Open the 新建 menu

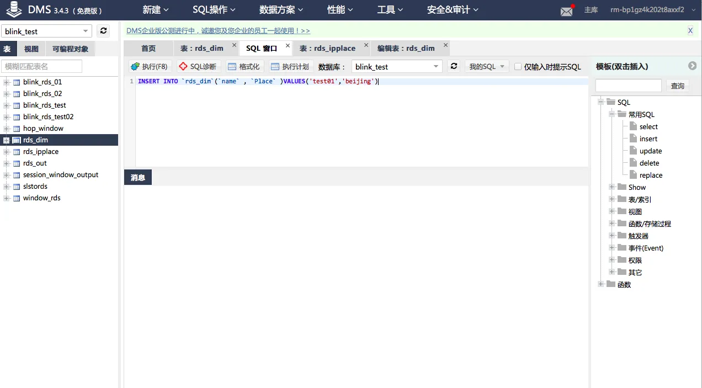coord(156,10)
